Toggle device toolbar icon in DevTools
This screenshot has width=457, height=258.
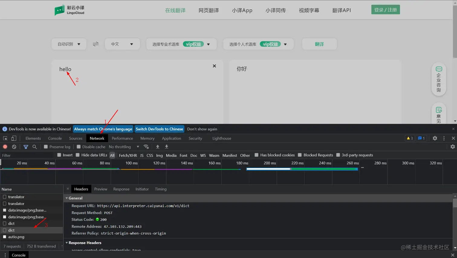click(14, 138)
